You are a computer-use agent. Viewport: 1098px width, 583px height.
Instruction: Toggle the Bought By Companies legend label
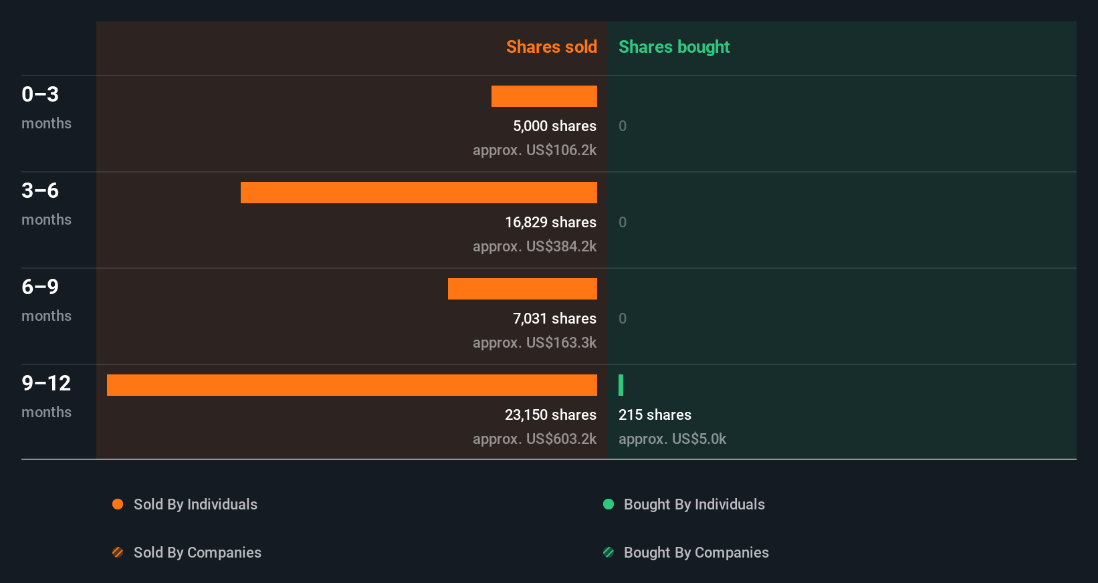[x=696, y=552]
